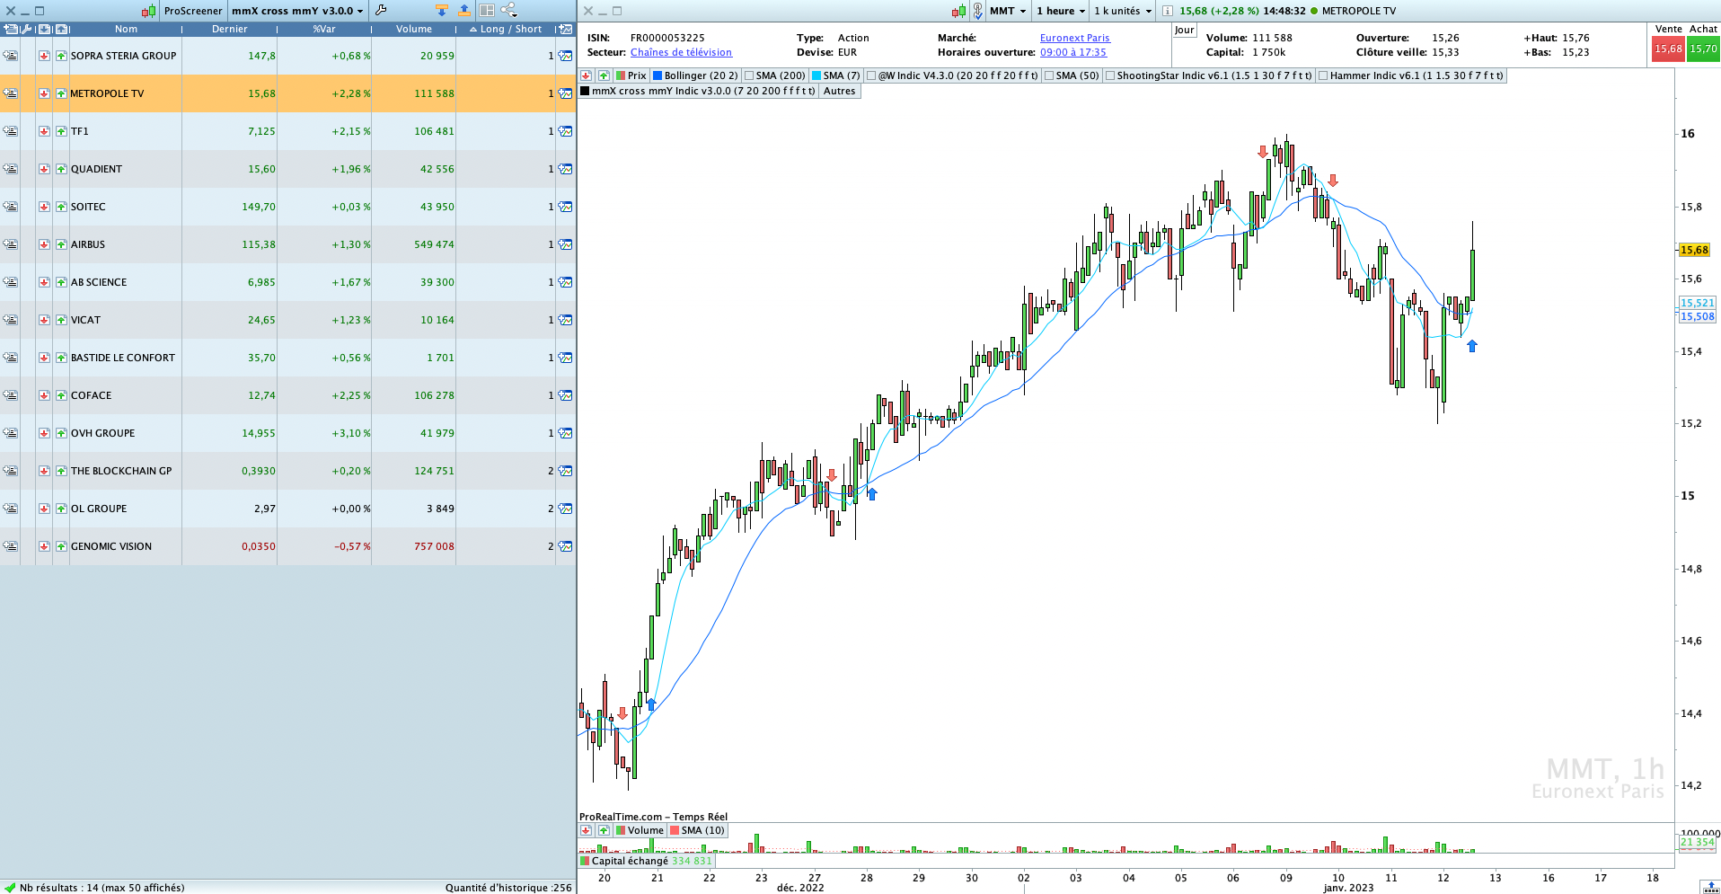Toggle the Hammer Indic v6.1 checkbox
This screenshot has width=1721, height=894.
point(1323,75)
